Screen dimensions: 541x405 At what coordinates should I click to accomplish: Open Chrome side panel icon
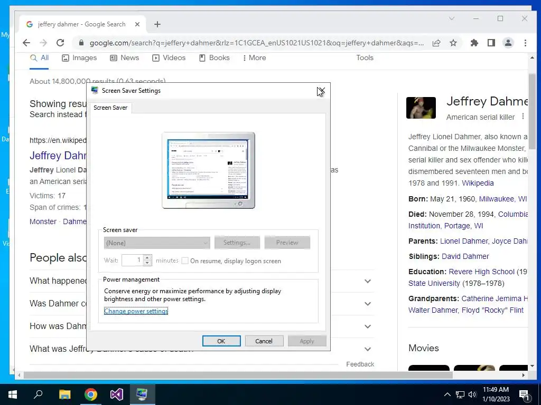491,43
